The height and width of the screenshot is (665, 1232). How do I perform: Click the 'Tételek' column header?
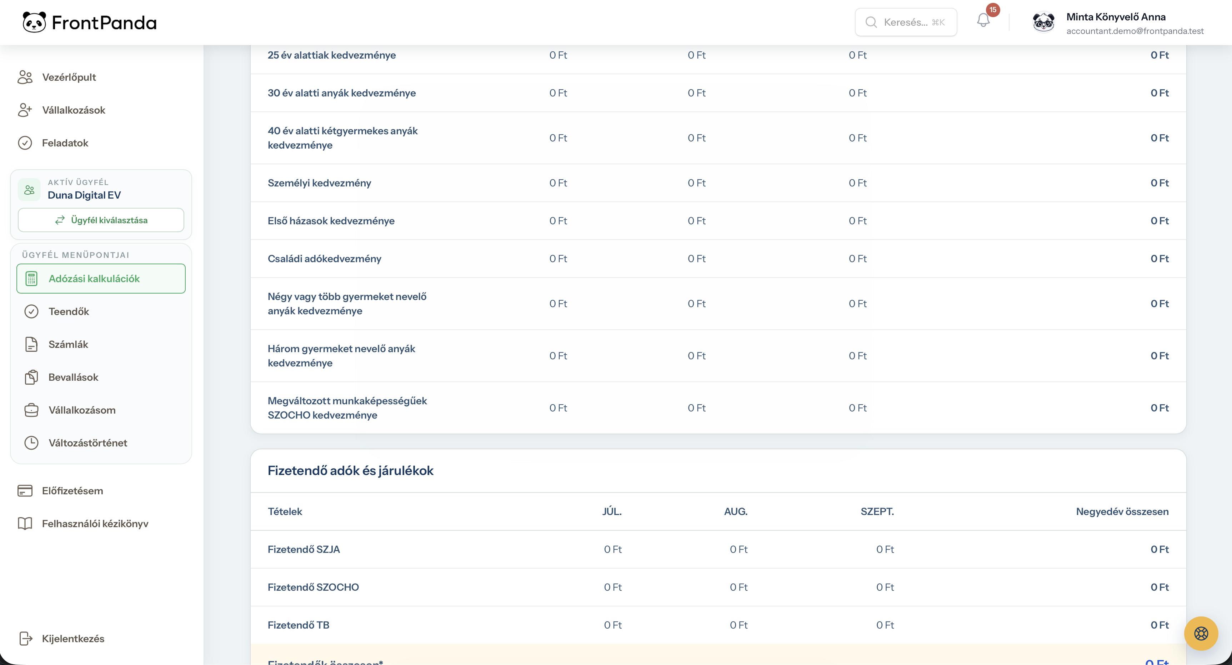[x=285, y=511]
